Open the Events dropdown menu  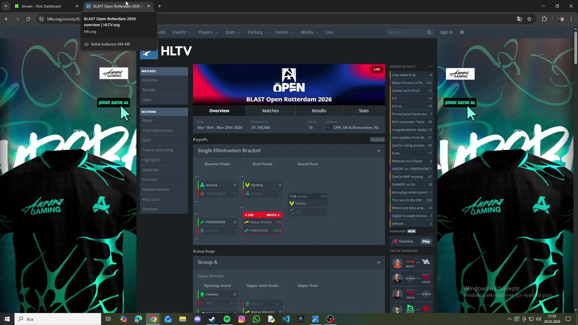(182, 32)
